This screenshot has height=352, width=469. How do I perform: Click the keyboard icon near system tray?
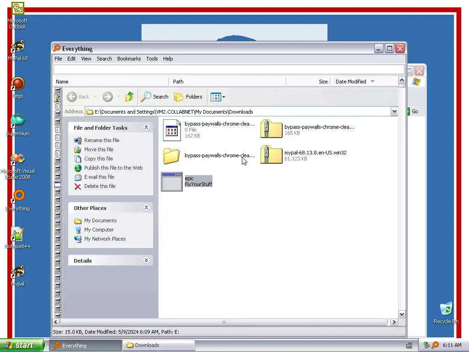[x=409, y=346]
